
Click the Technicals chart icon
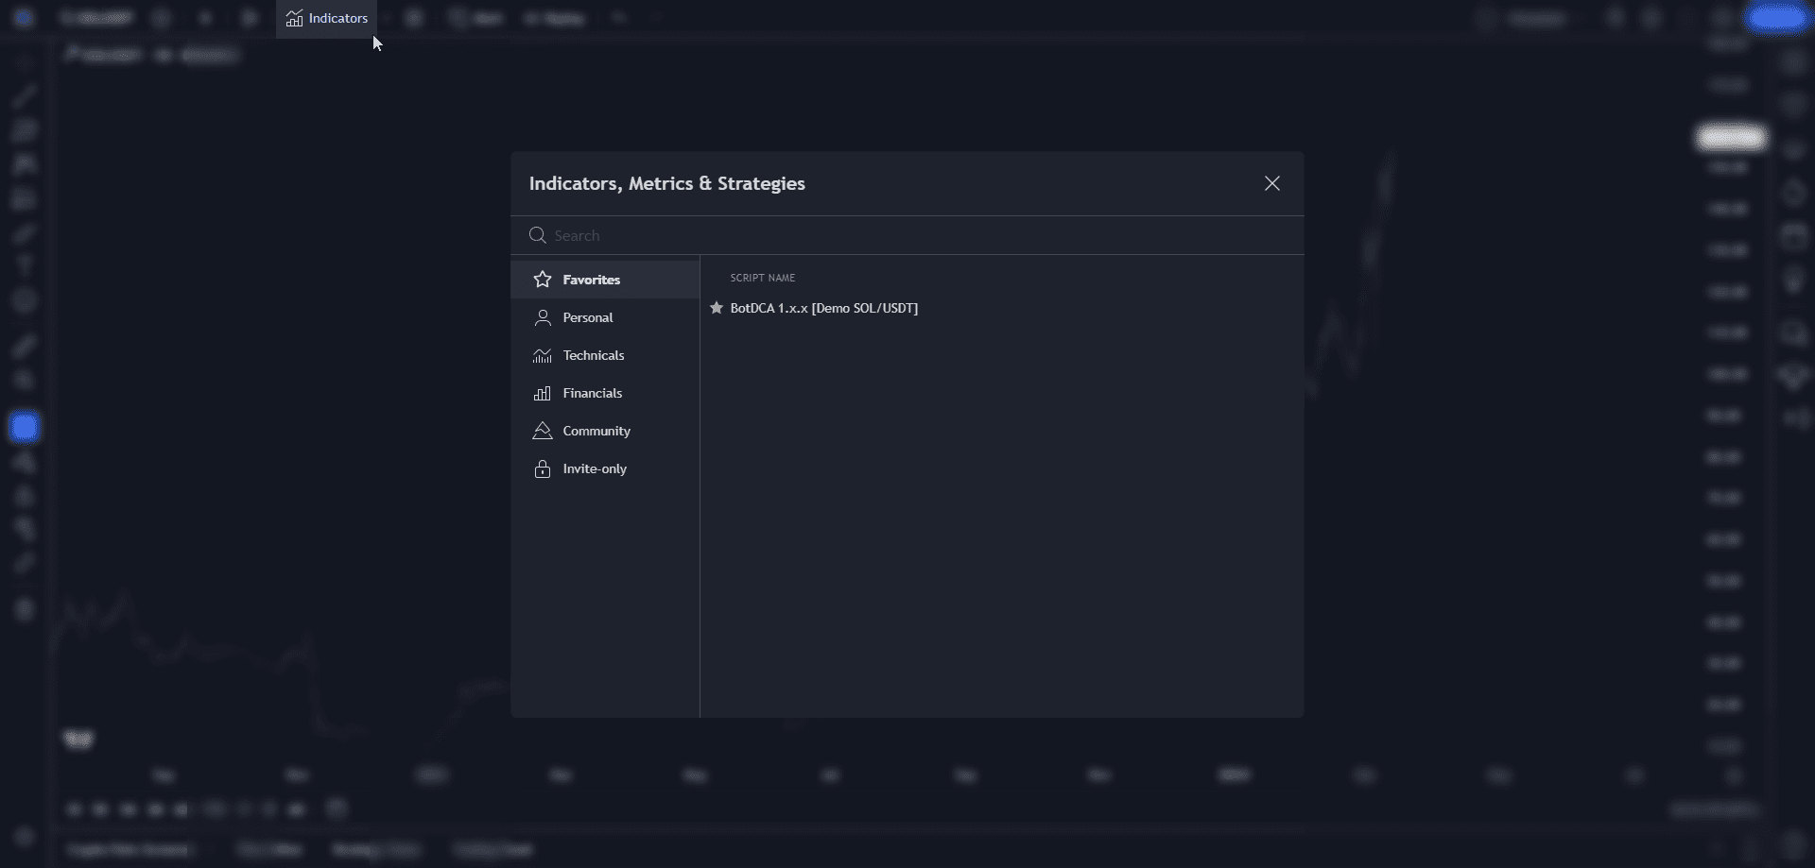[x=543, y=355]
